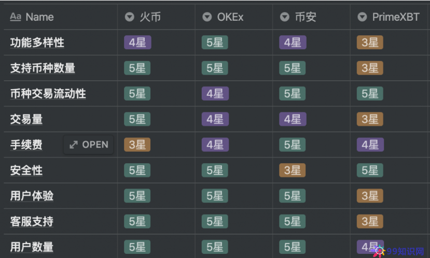Click select-type icon beside 币安 header
Image resolution: width=430 pixels, height=258 pixels.
285,17
